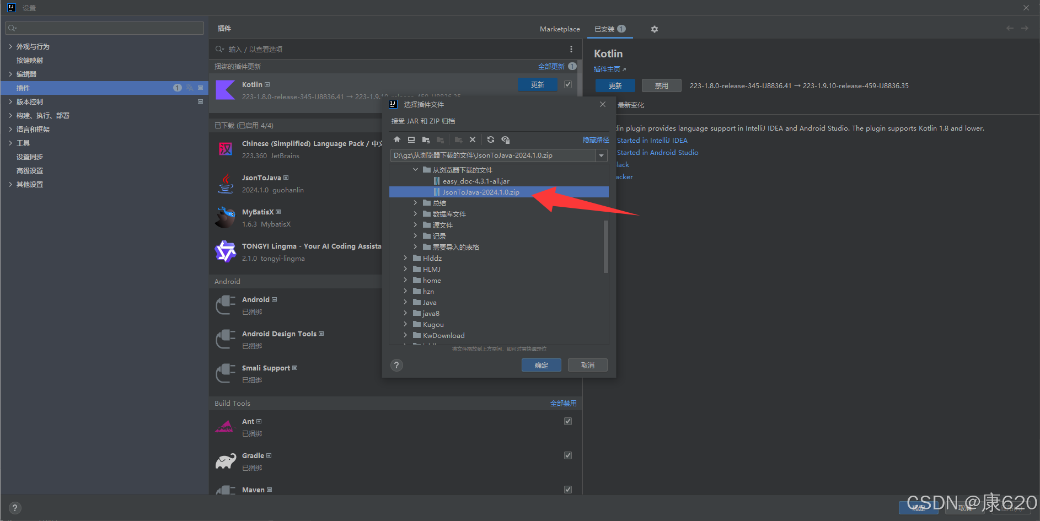Toggle the Maven plugin checkbox
The height and width of the screenshot is (521, 1040).
tap(568, 490)
